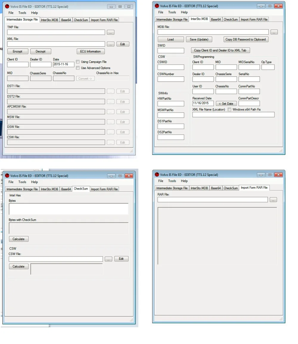
Task: Click the RAR contents list area
Action: 217,236
